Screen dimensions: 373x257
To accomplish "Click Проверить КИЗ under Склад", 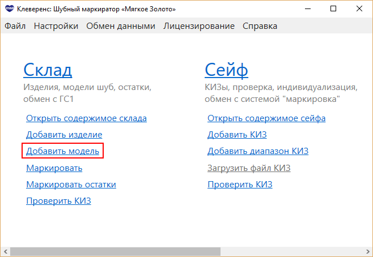I will 58,201.
